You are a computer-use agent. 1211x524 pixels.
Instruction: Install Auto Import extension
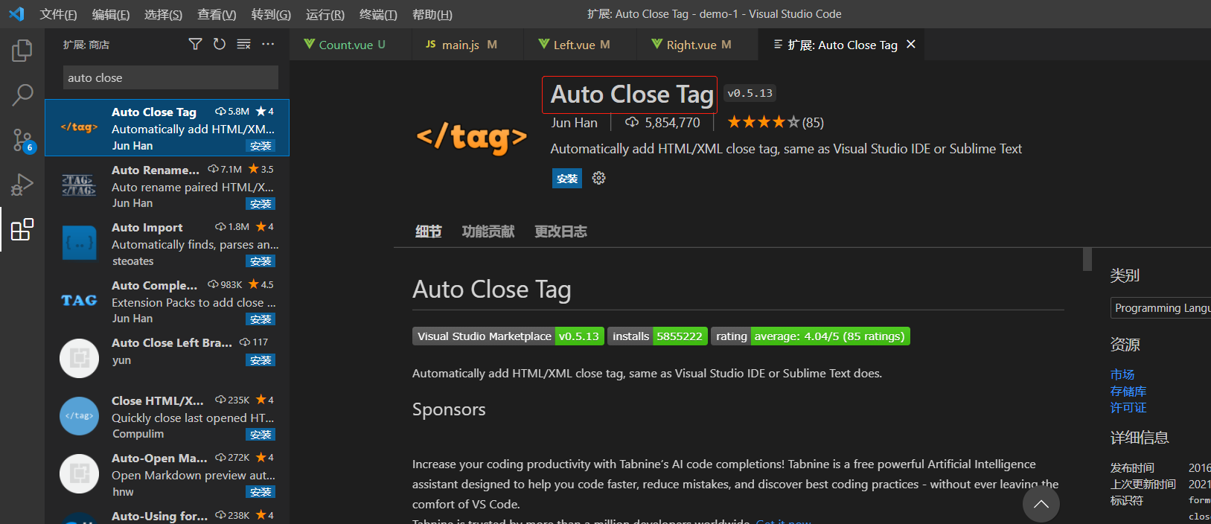coord(261,261)
